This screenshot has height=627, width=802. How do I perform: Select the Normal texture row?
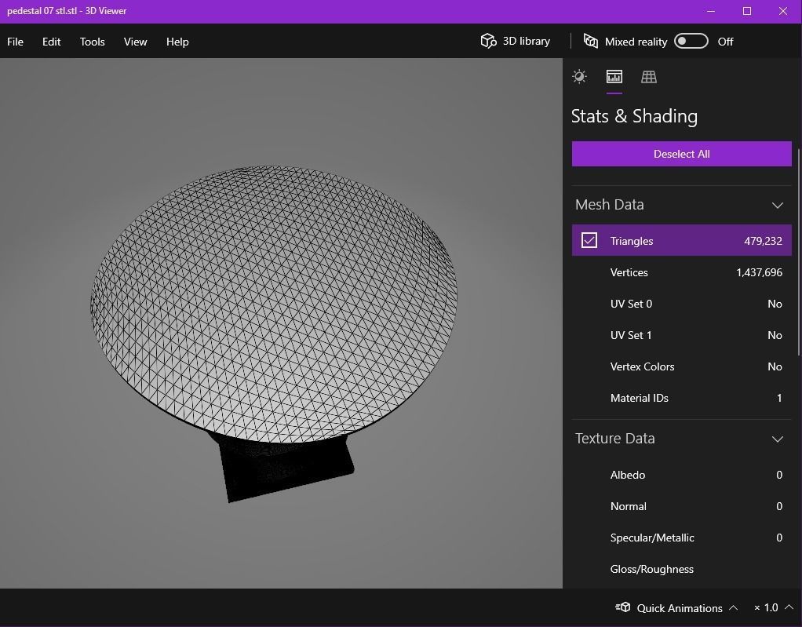pyautogui.click(x=681, y=506)
